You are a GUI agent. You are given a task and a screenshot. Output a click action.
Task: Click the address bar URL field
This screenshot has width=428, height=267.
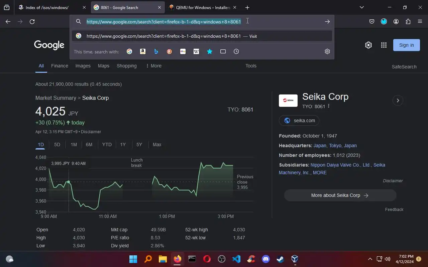pos(202,21)
